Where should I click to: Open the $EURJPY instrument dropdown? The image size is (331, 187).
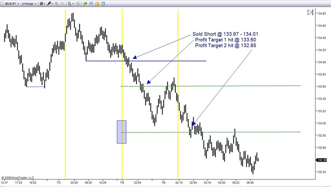12,4
